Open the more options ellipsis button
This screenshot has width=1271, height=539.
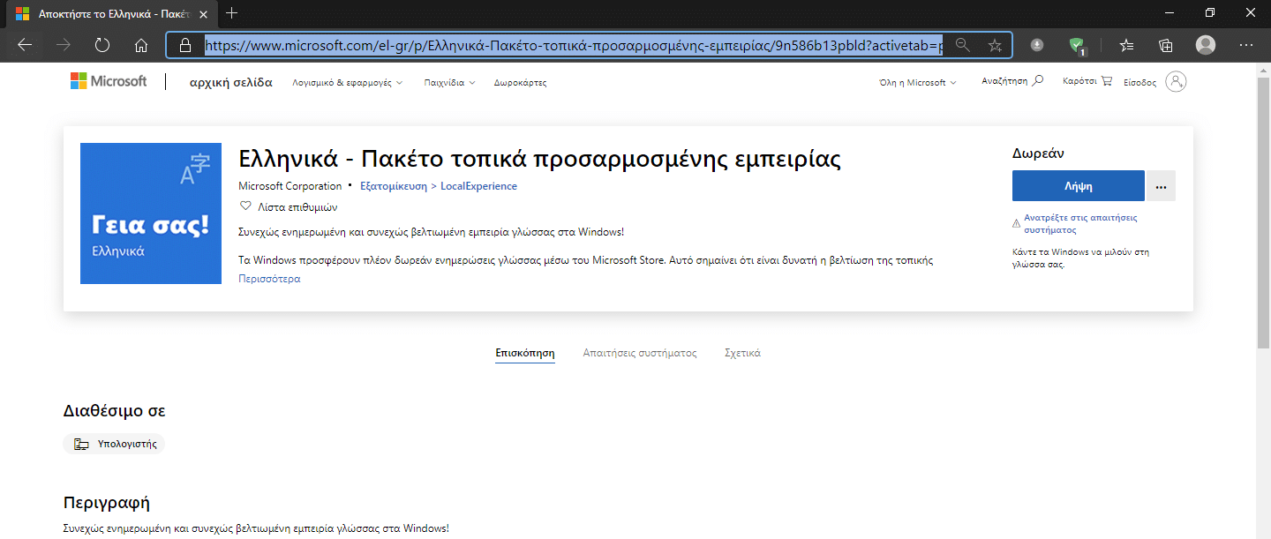click(x=1161, y=186)
